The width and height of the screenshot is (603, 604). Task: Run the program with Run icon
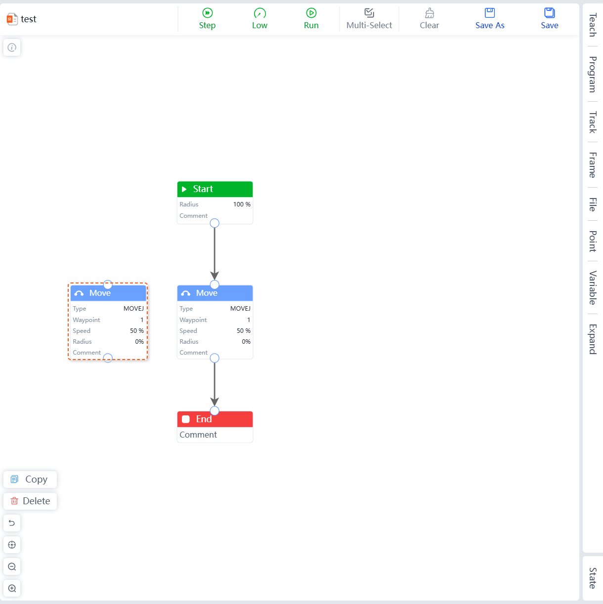click(x=311, y=13)
